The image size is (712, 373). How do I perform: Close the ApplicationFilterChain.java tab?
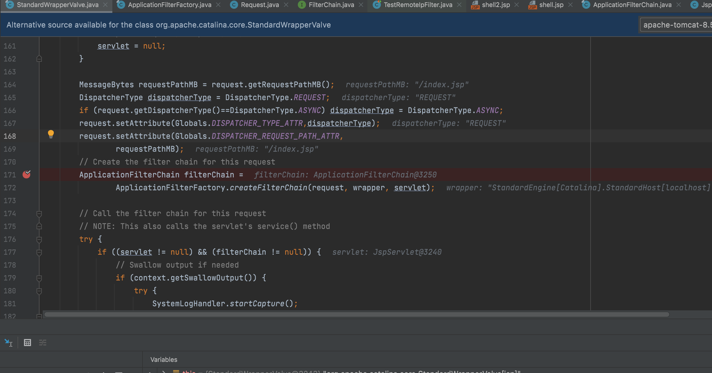pos(679,5)
